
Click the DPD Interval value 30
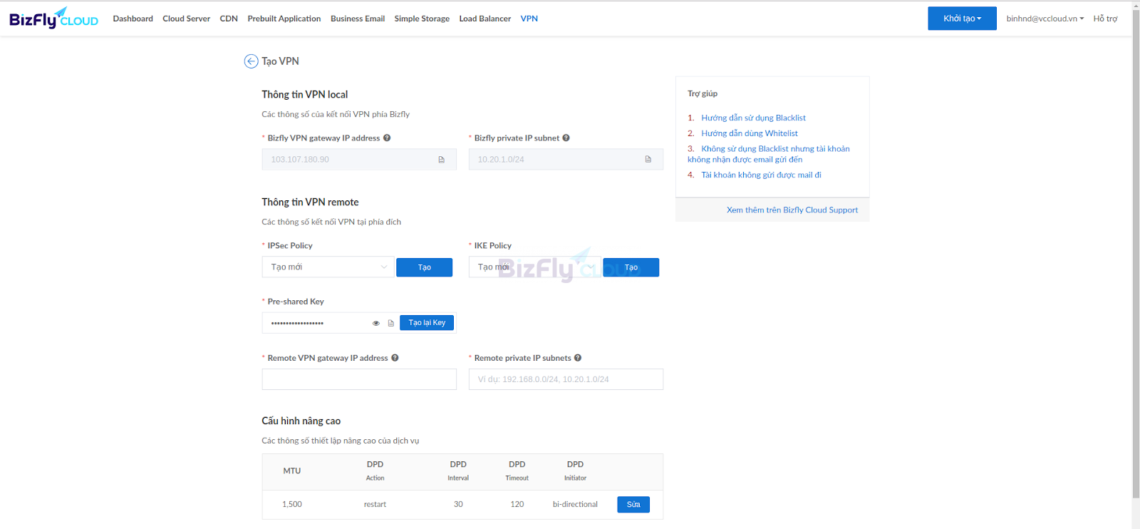458,505
